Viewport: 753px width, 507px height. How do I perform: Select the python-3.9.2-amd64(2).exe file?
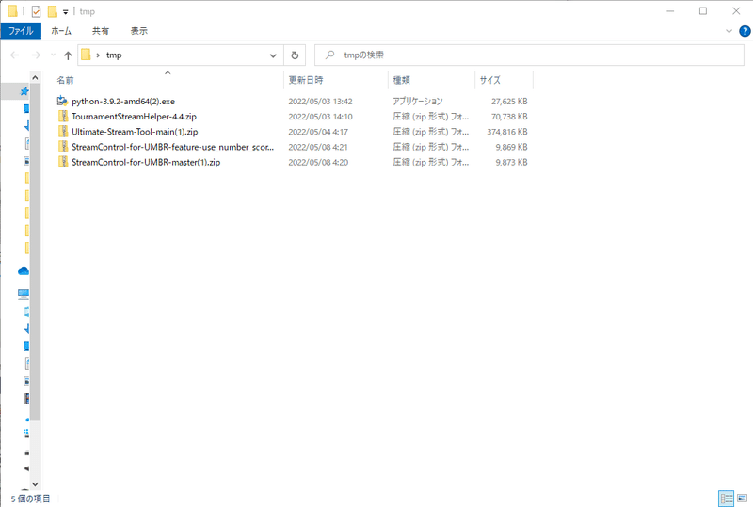click(x=123, y=102)
